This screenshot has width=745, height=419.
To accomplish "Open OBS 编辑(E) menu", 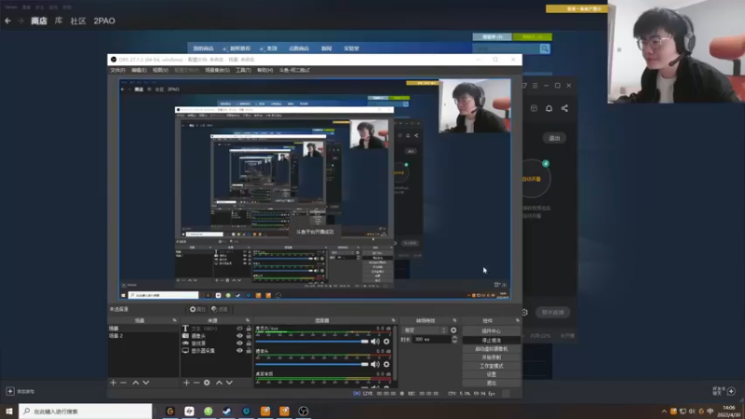I will click(x=139, y=71).
